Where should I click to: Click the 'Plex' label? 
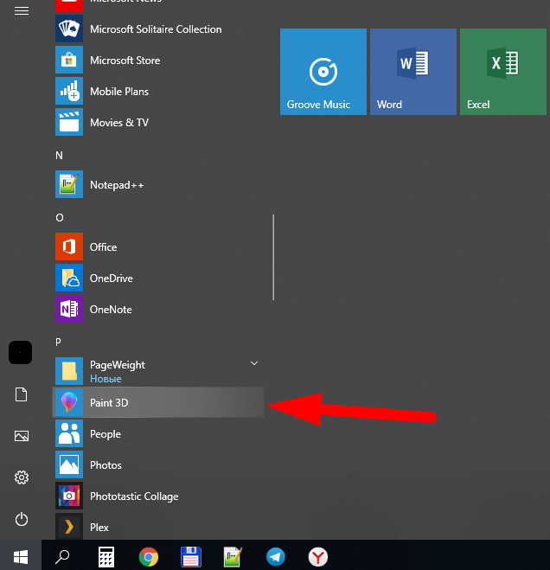99,528
